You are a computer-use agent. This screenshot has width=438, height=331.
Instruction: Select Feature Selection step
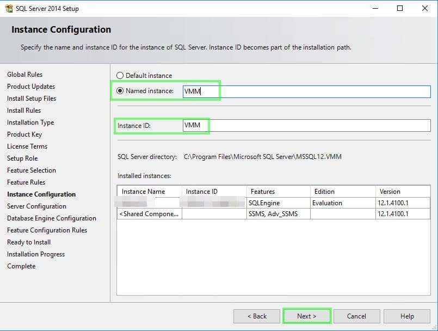click(x=32, y=170)
